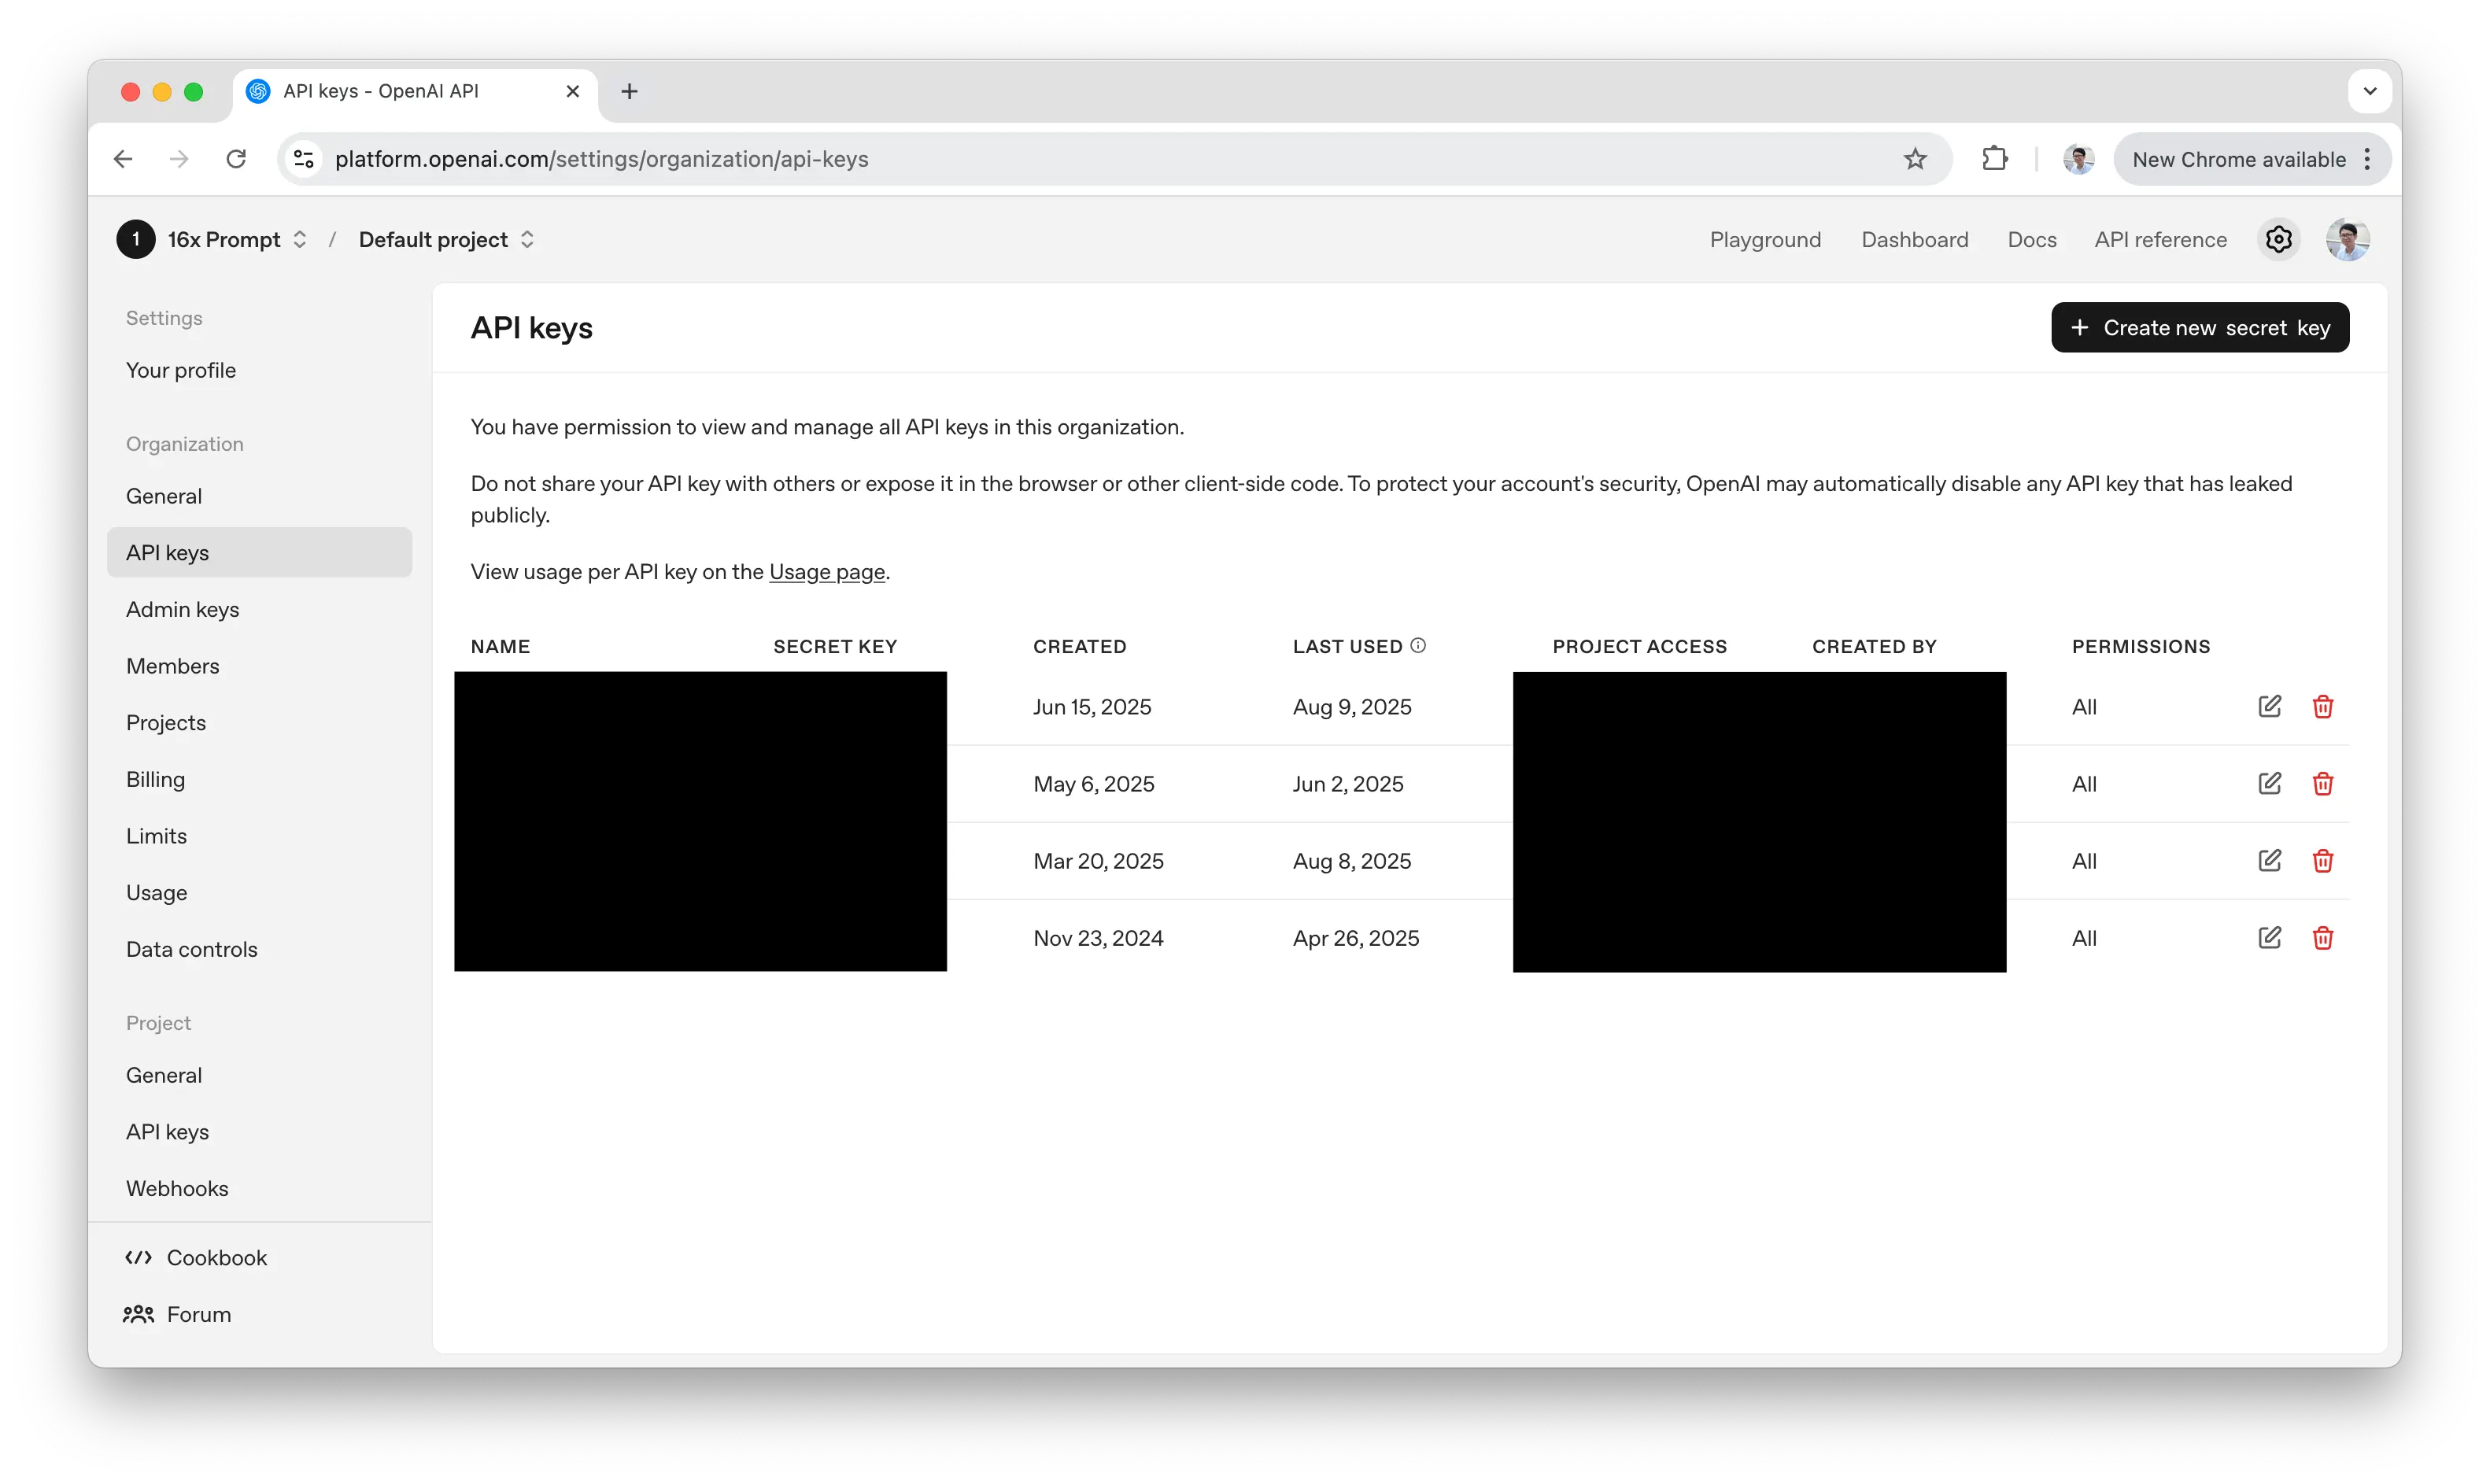This screenshot has width=2490, height=1484.
Task: Follow the Usage page link
Action: point(827,572)
